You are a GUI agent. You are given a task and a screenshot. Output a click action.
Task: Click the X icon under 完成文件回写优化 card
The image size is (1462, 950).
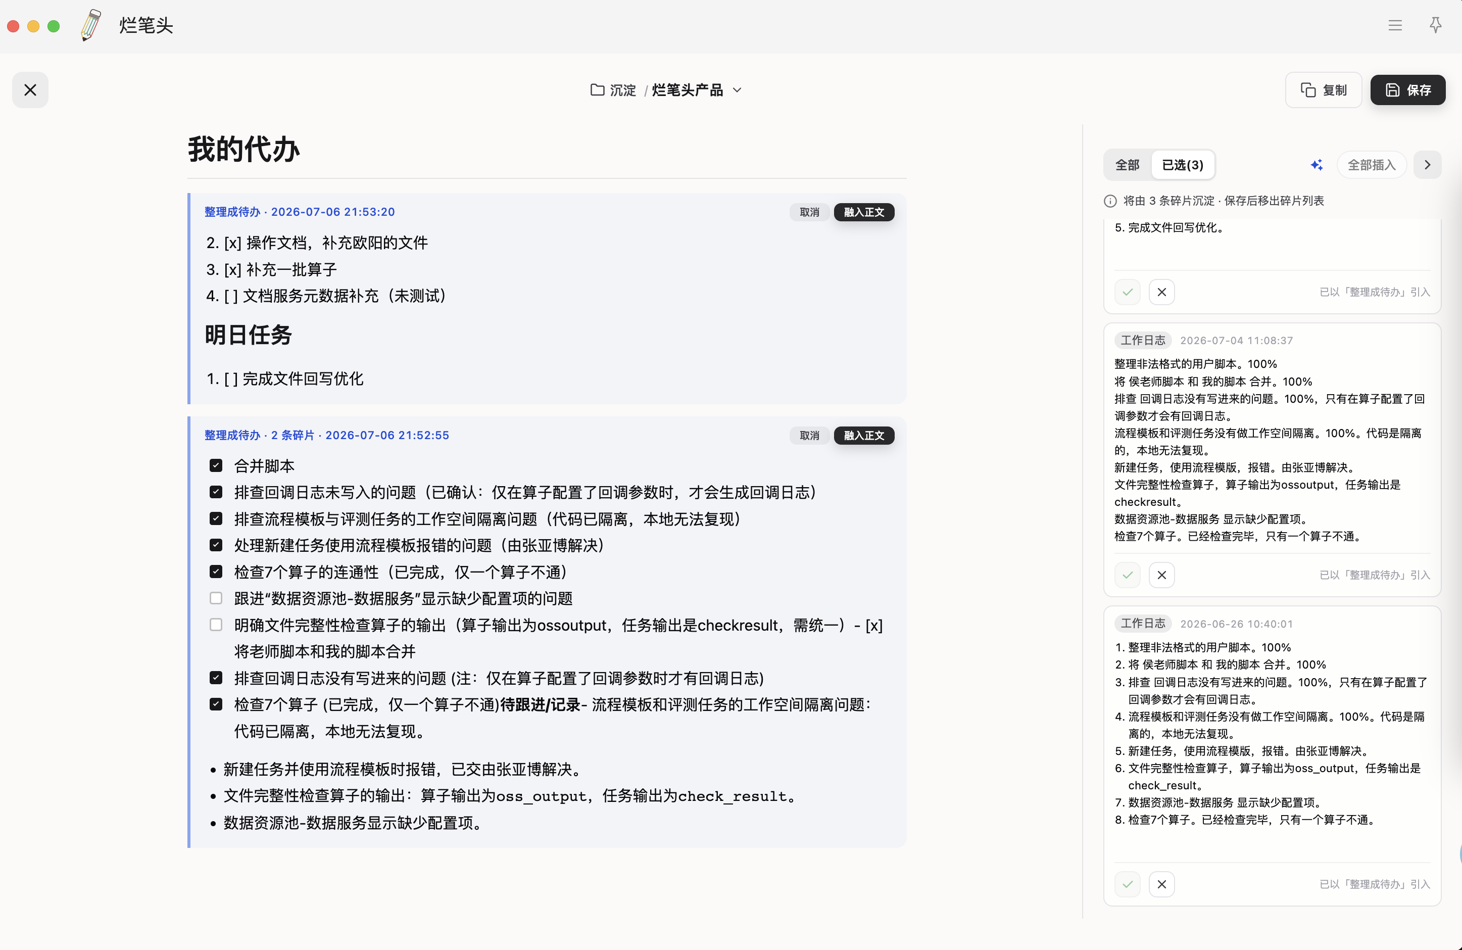point(1161,292)
